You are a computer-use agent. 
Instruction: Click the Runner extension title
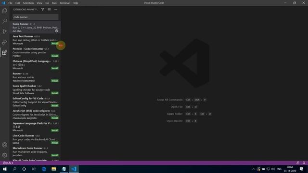pos(17,74)
